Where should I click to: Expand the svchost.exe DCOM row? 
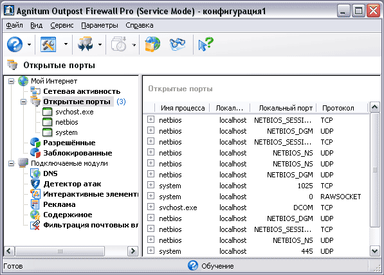click(x=151, y=207)
